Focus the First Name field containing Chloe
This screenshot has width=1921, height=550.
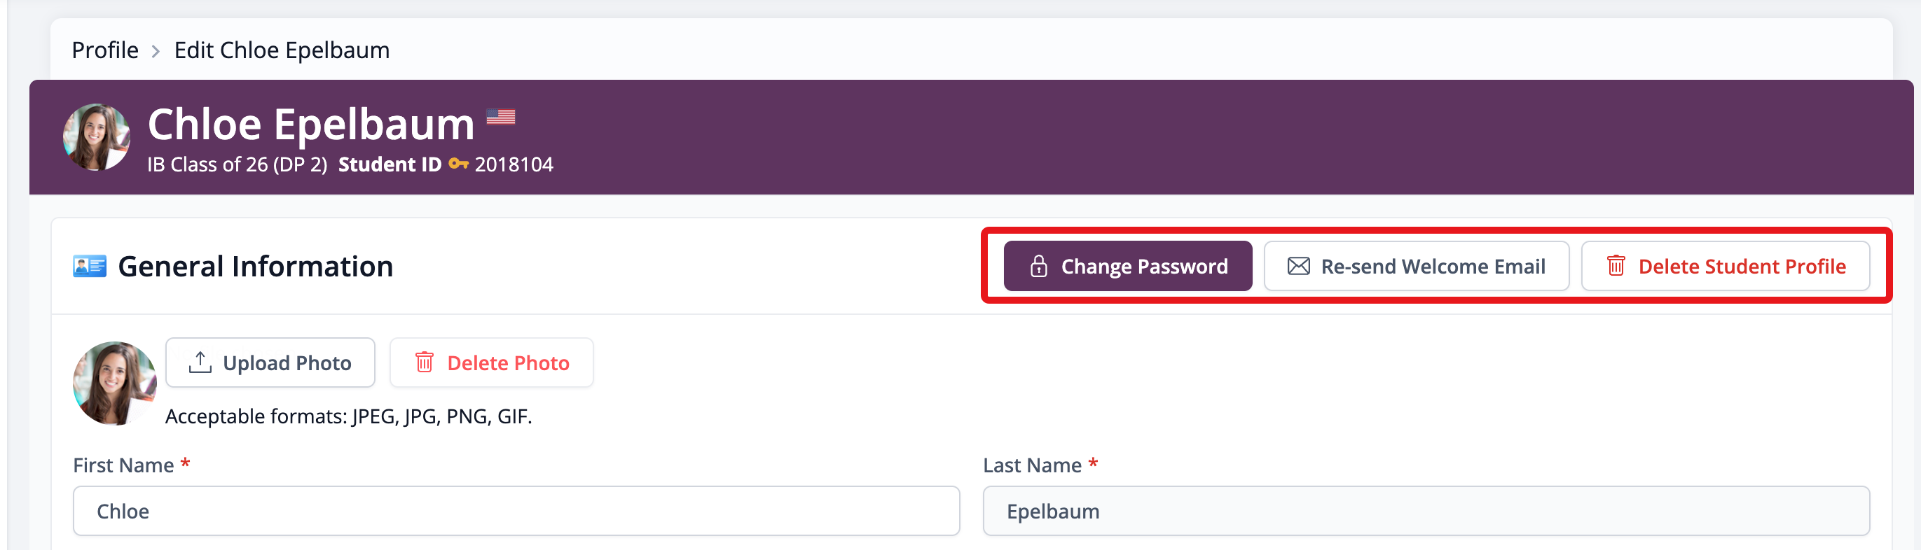click(x=516, y=511)
